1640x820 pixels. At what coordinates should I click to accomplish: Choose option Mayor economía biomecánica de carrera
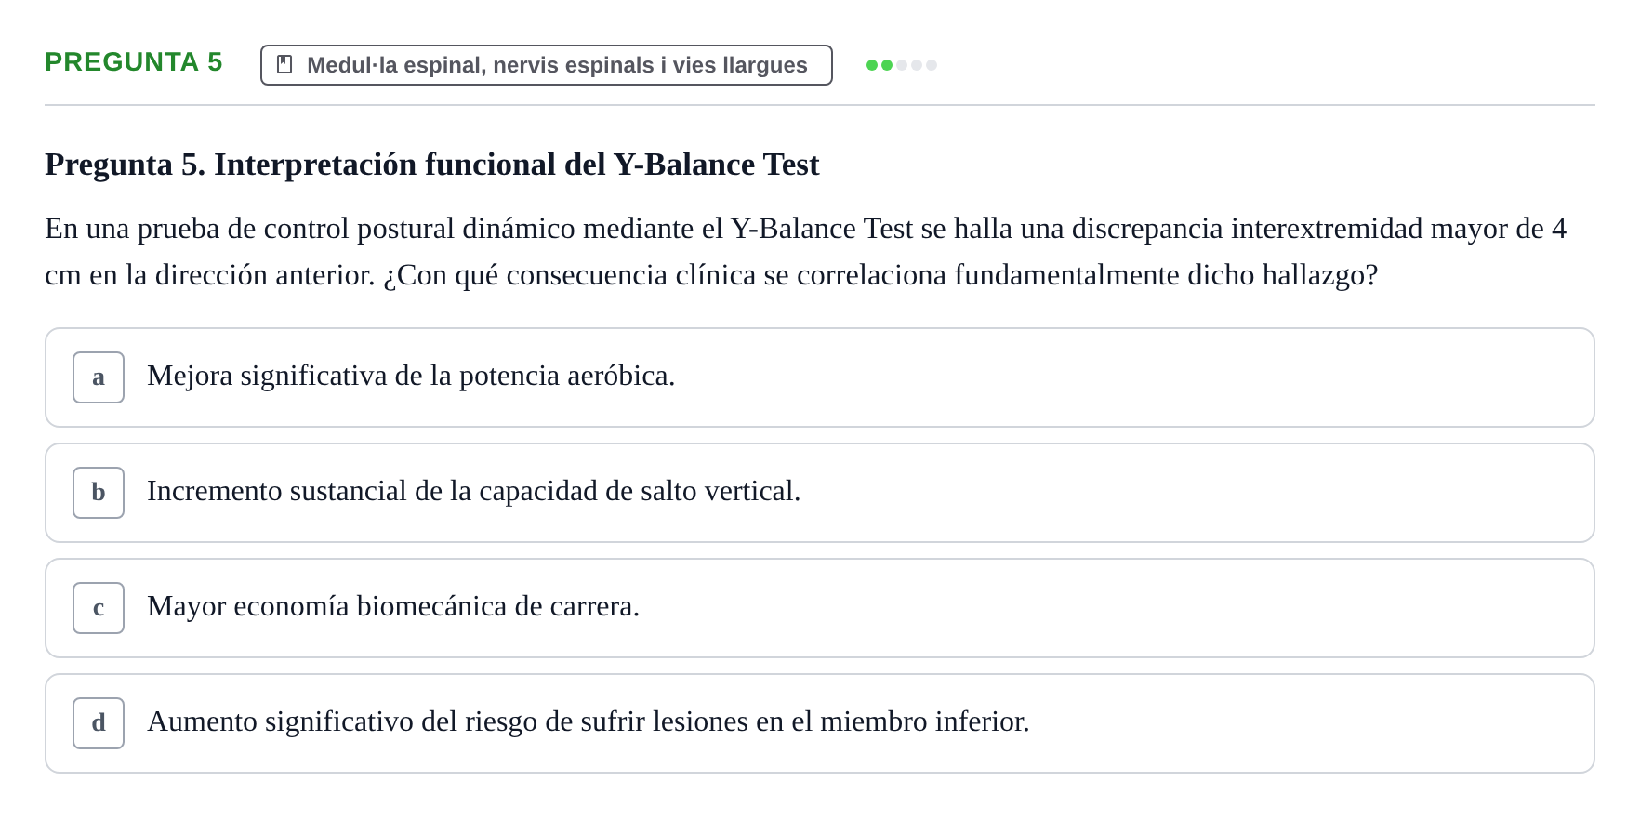tap(820, 608)
